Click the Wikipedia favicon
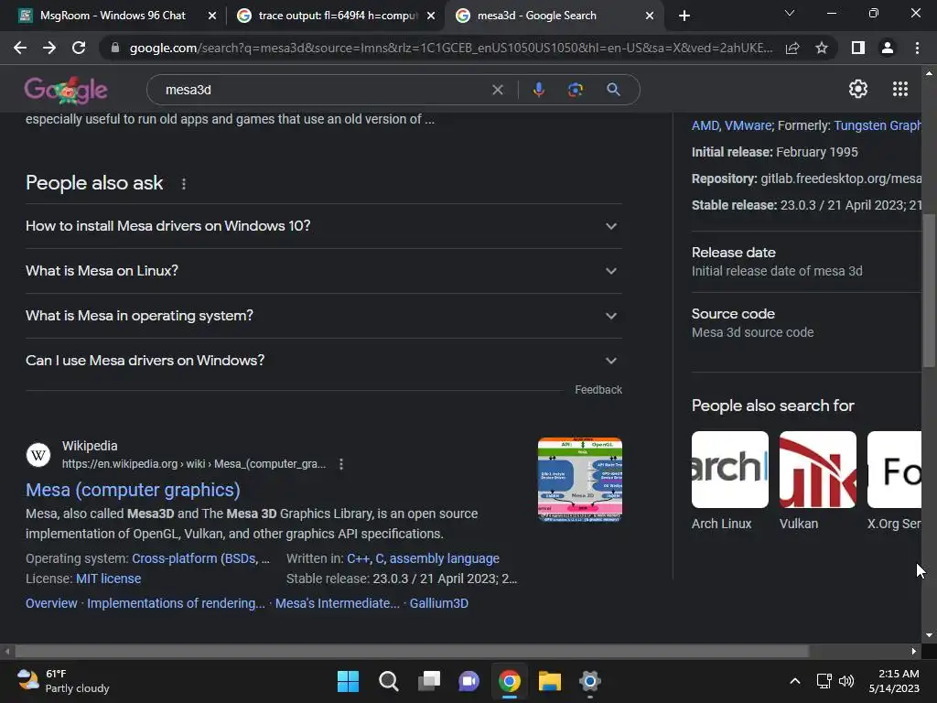 tap(38, 455)
